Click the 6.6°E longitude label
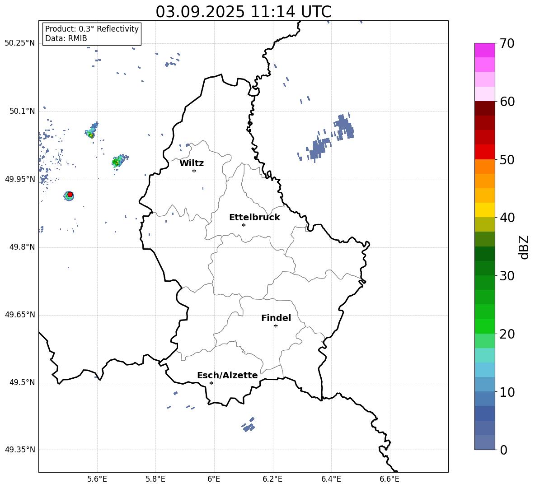This screenshot has width=535, height=488. pos(390,479)
